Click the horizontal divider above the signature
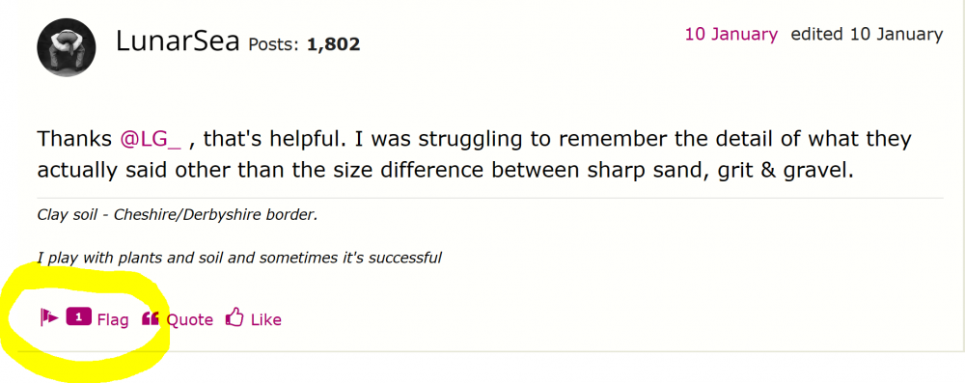 (x=490, y=199)
